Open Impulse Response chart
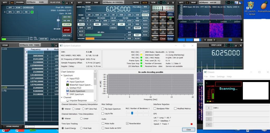 tap(78, 100)
